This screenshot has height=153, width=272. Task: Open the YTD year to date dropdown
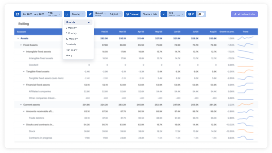pyautogui.click(x=54, y=14)
